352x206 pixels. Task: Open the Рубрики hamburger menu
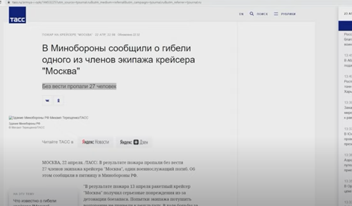tap(276, 14)
